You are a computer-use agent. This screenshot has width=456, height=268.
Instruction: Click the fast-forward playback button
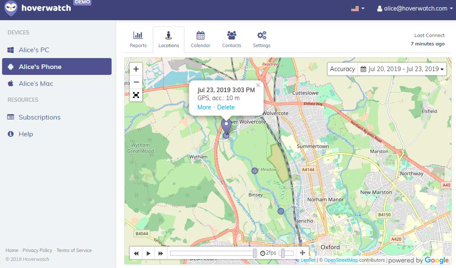point(160,253)
